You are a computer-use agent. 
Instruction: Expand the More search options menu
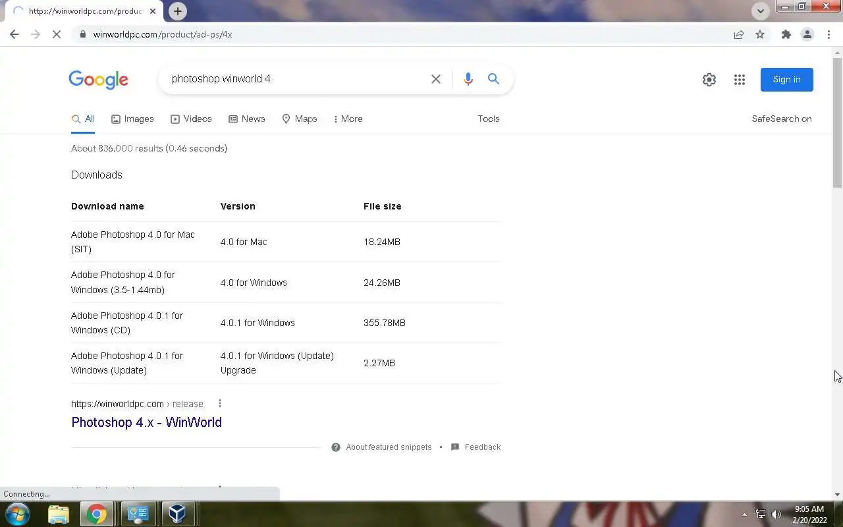pyautogui.click(x=348, y=119)
